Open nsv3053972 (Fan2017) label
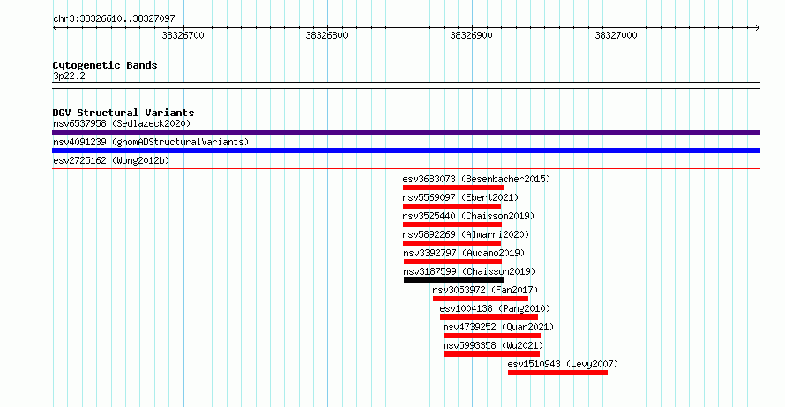Screen dimensions: 785x407 pos(485,290)
